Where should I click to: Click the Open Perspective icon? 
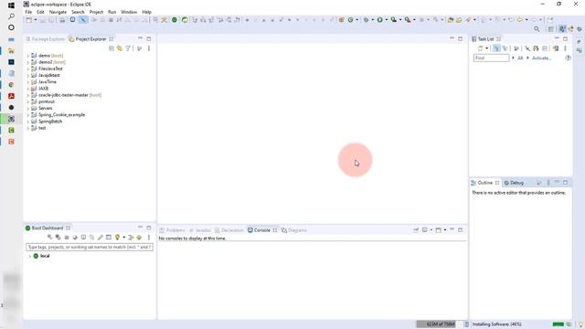(x=550, y=29)
